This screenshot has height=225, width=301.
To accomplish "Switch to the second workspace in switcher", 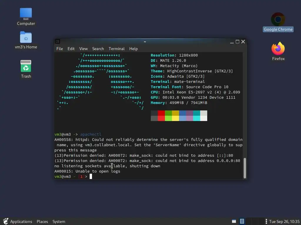I will [x=249, y=221].
